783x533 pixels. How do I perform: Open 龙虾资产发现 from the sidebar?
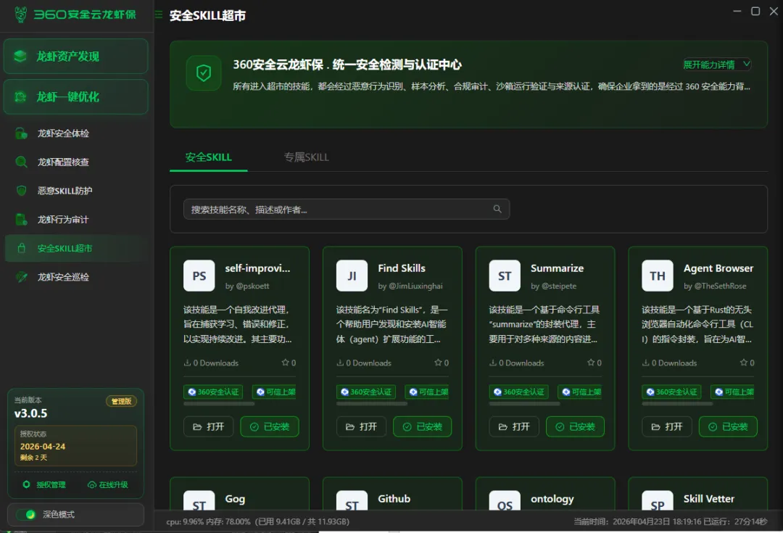coord(76,56)
